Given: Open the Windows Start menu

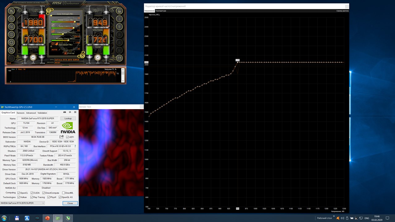Looking at the screenshot, I should (4, 218).
